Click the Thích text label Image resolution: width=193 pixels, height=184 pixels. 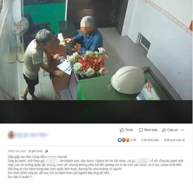(x=129, y=130)
